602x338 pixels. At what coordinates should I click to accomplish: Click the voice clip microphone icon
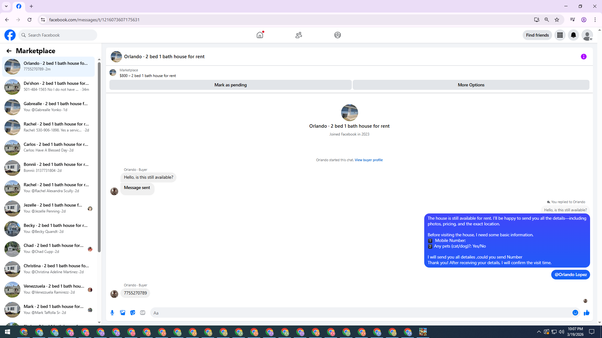point(112,313)
